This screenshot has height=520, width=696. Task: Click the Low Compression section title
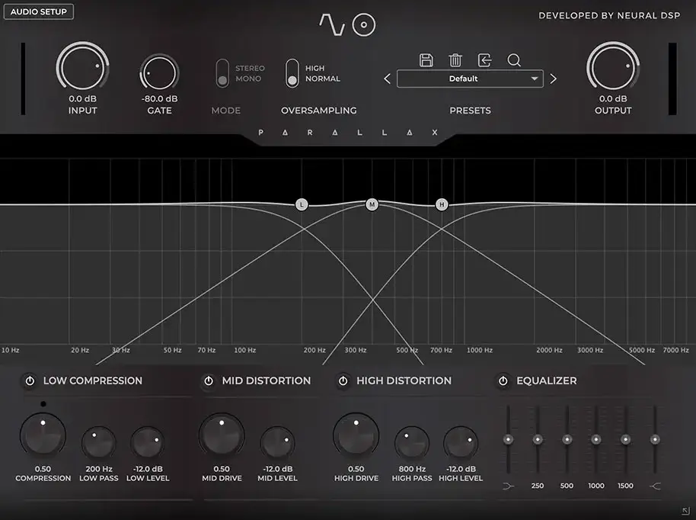[93, 381]
